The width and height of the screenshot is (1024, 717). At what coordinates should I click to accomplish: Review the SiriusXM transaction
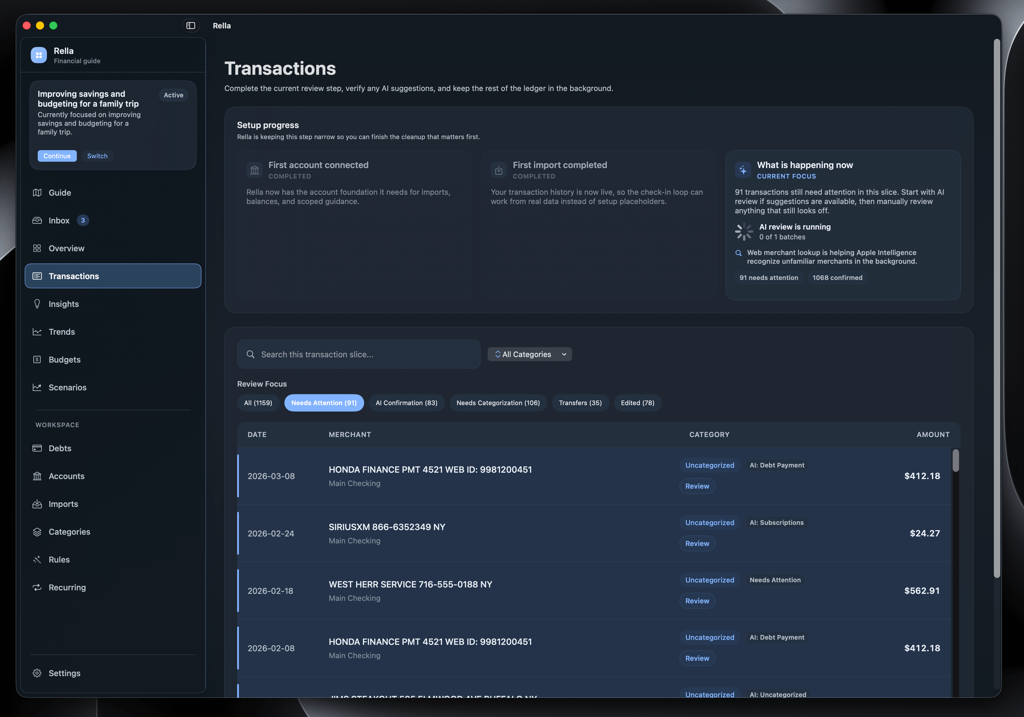point(697,543)
